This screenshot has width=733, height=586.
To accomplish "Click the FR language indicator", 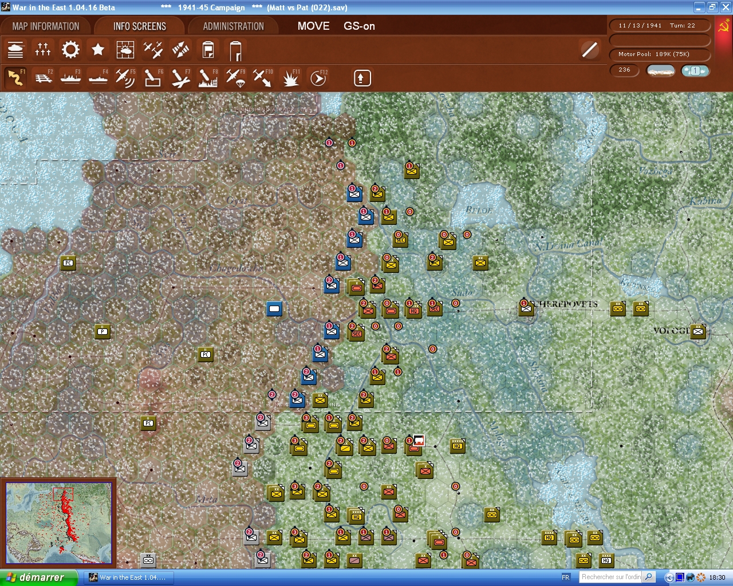I will tap(566, 577).
